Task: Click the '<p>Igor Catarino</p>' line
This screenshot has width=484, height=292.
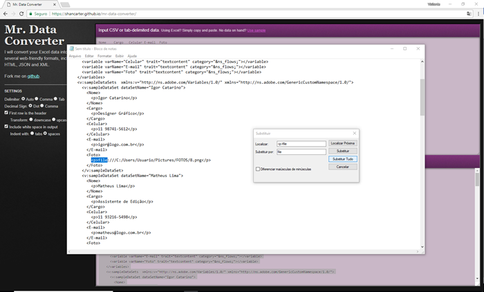Action: coord(114,98)
